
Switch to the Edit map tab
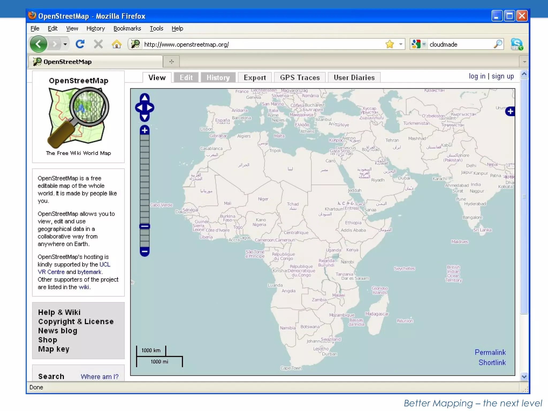pos(186,78)
